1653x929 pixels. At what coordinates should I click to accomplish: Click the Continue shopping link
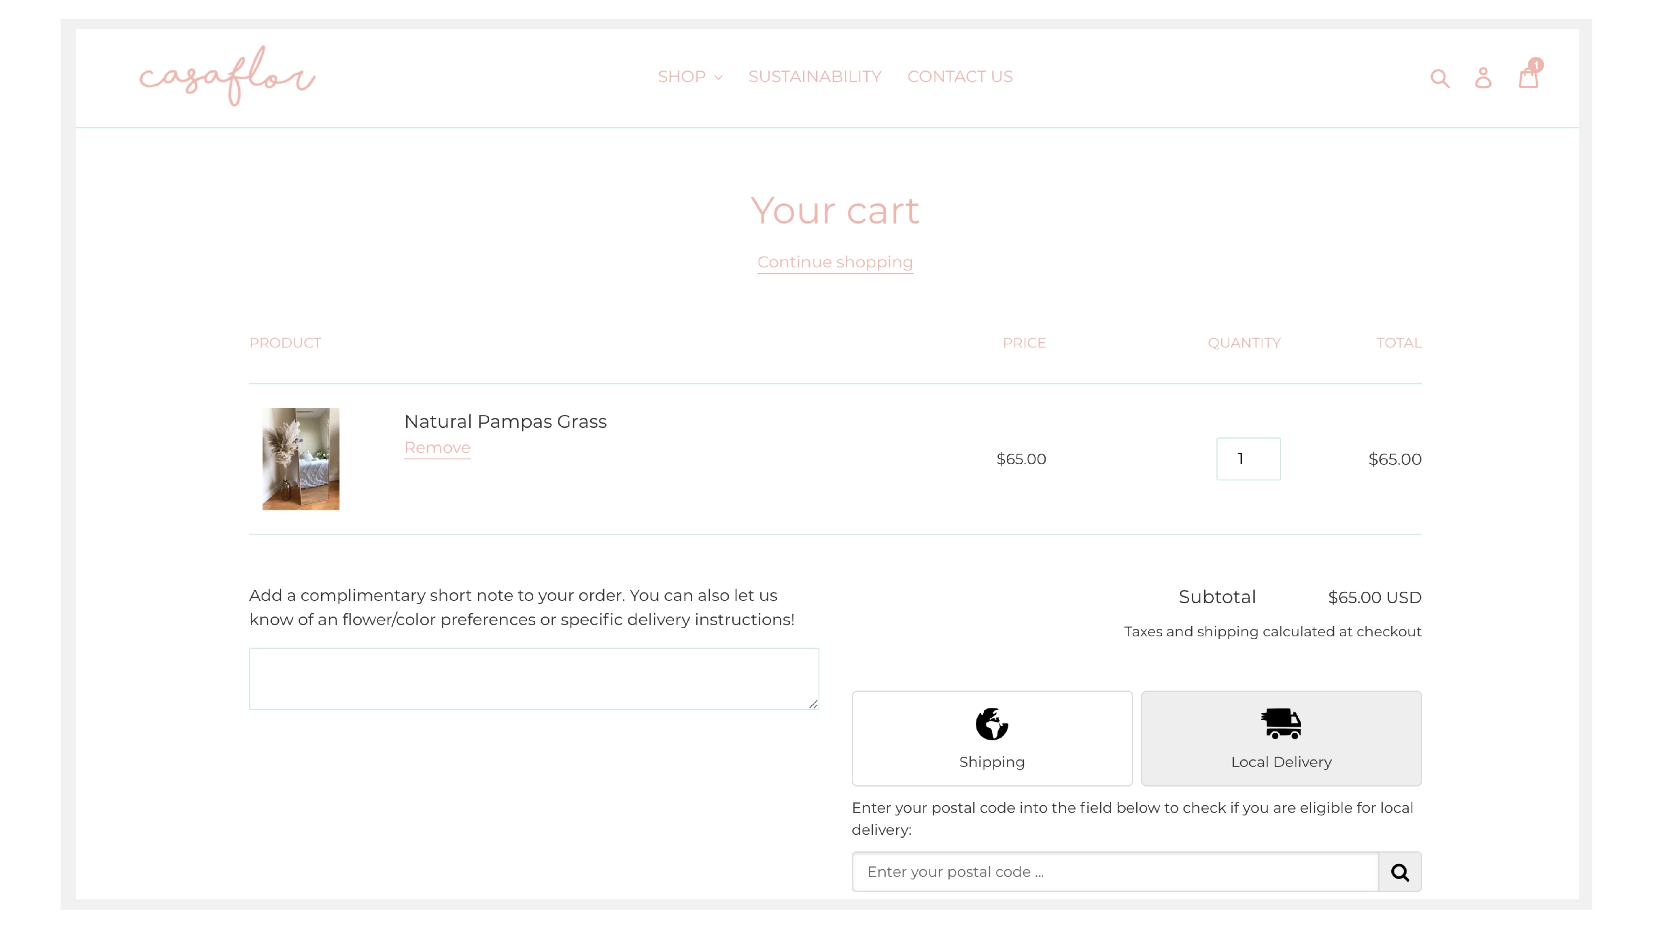click(x=835, y=262)
